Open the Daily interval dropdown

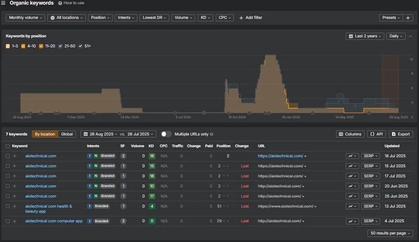point(396,36)
